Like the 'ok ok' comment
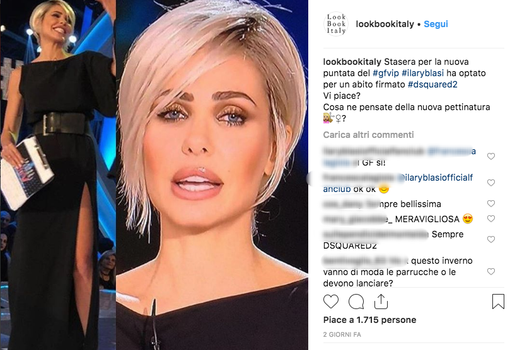 tap(491, 183)
